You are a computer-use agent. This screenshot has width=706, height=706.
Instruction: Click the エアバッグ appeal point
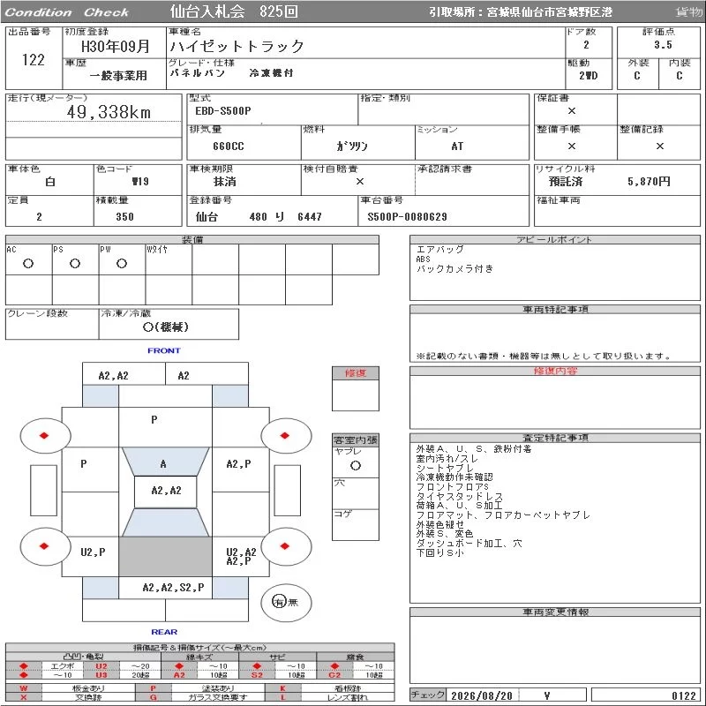point(439,250)
